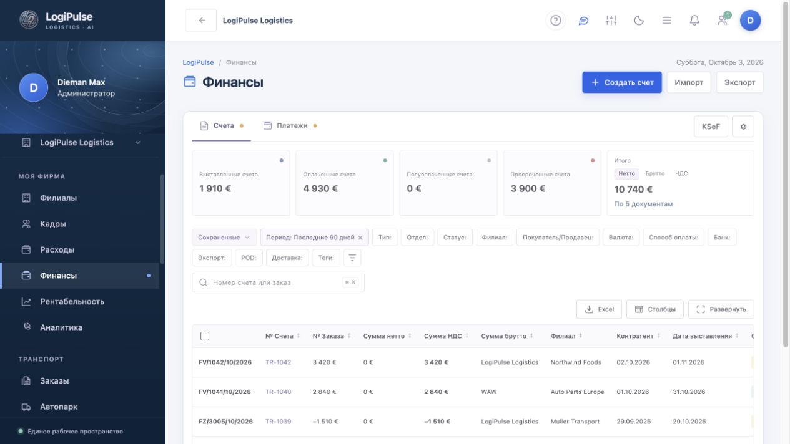Open order link TR-1039
Viewport: 790px width, 444px height.
pyautogui.click(x=278, y=422)
